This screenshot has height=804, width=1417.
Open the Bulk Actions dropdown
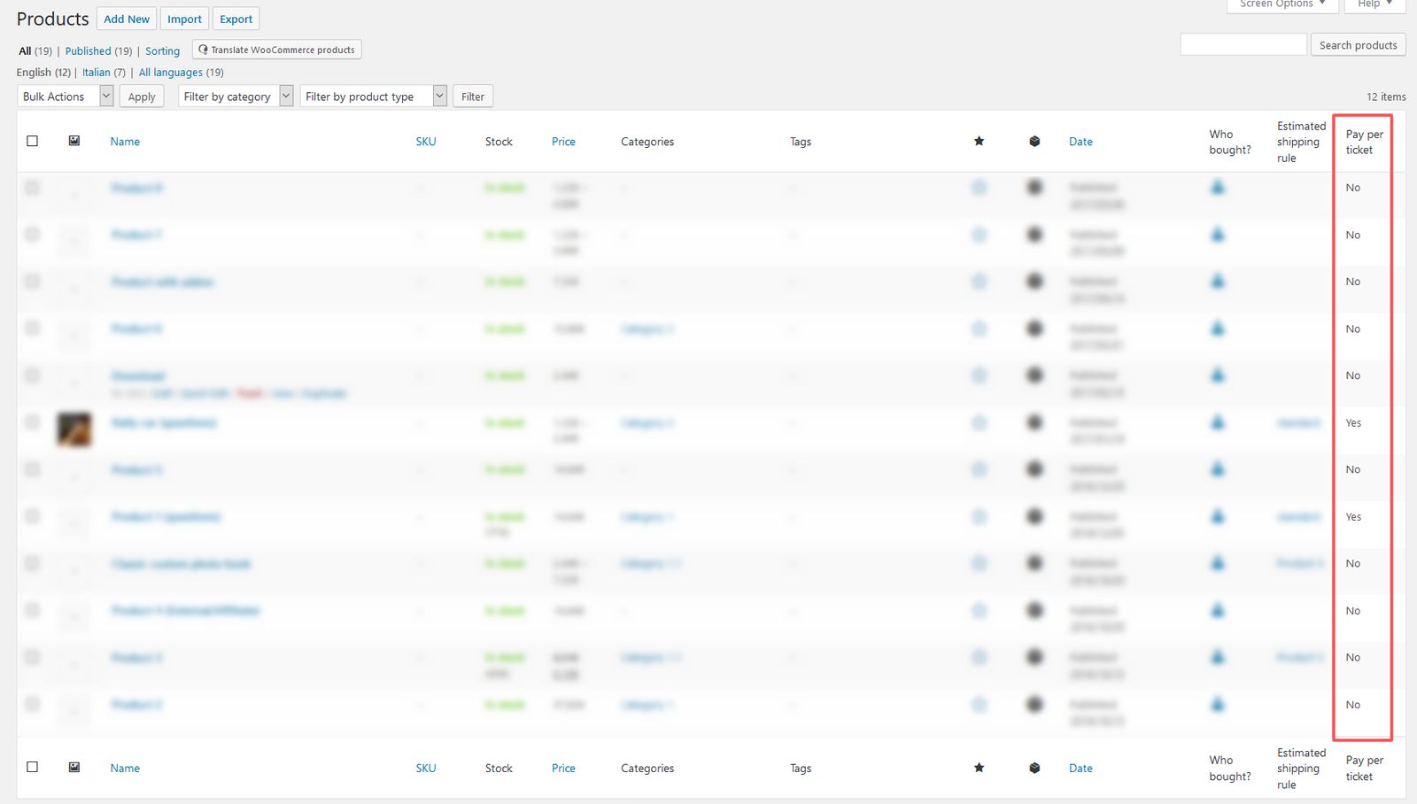pyautogui.click(x=65, y=97)
